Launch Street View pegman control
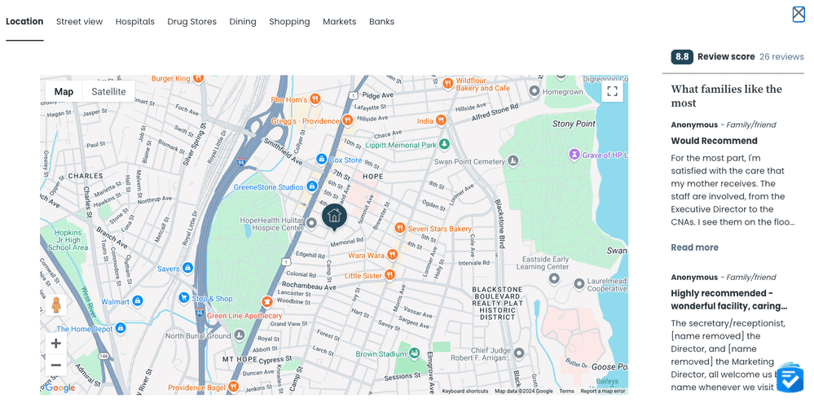This screenshot has width=814, height=403. tap(56, 305)
